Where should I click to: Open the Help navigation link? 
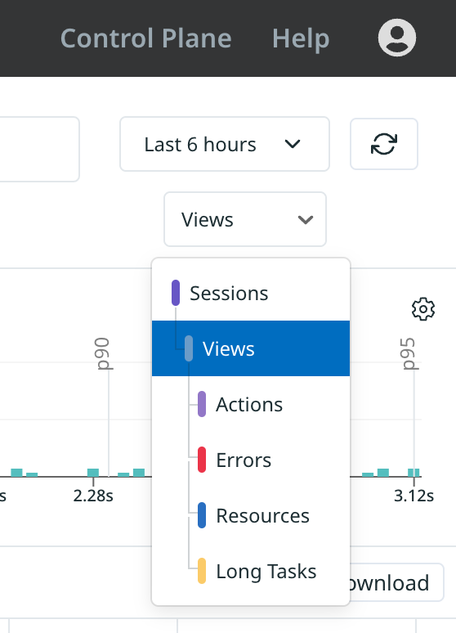click(x=301, y=38)
